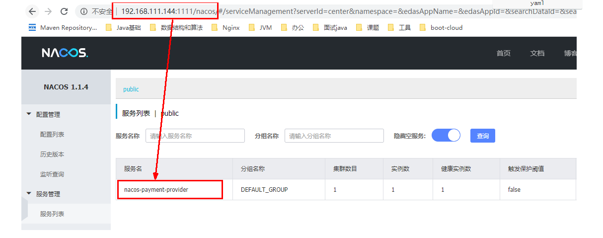Open 配置列表 in the sidebar

point(52,134)
